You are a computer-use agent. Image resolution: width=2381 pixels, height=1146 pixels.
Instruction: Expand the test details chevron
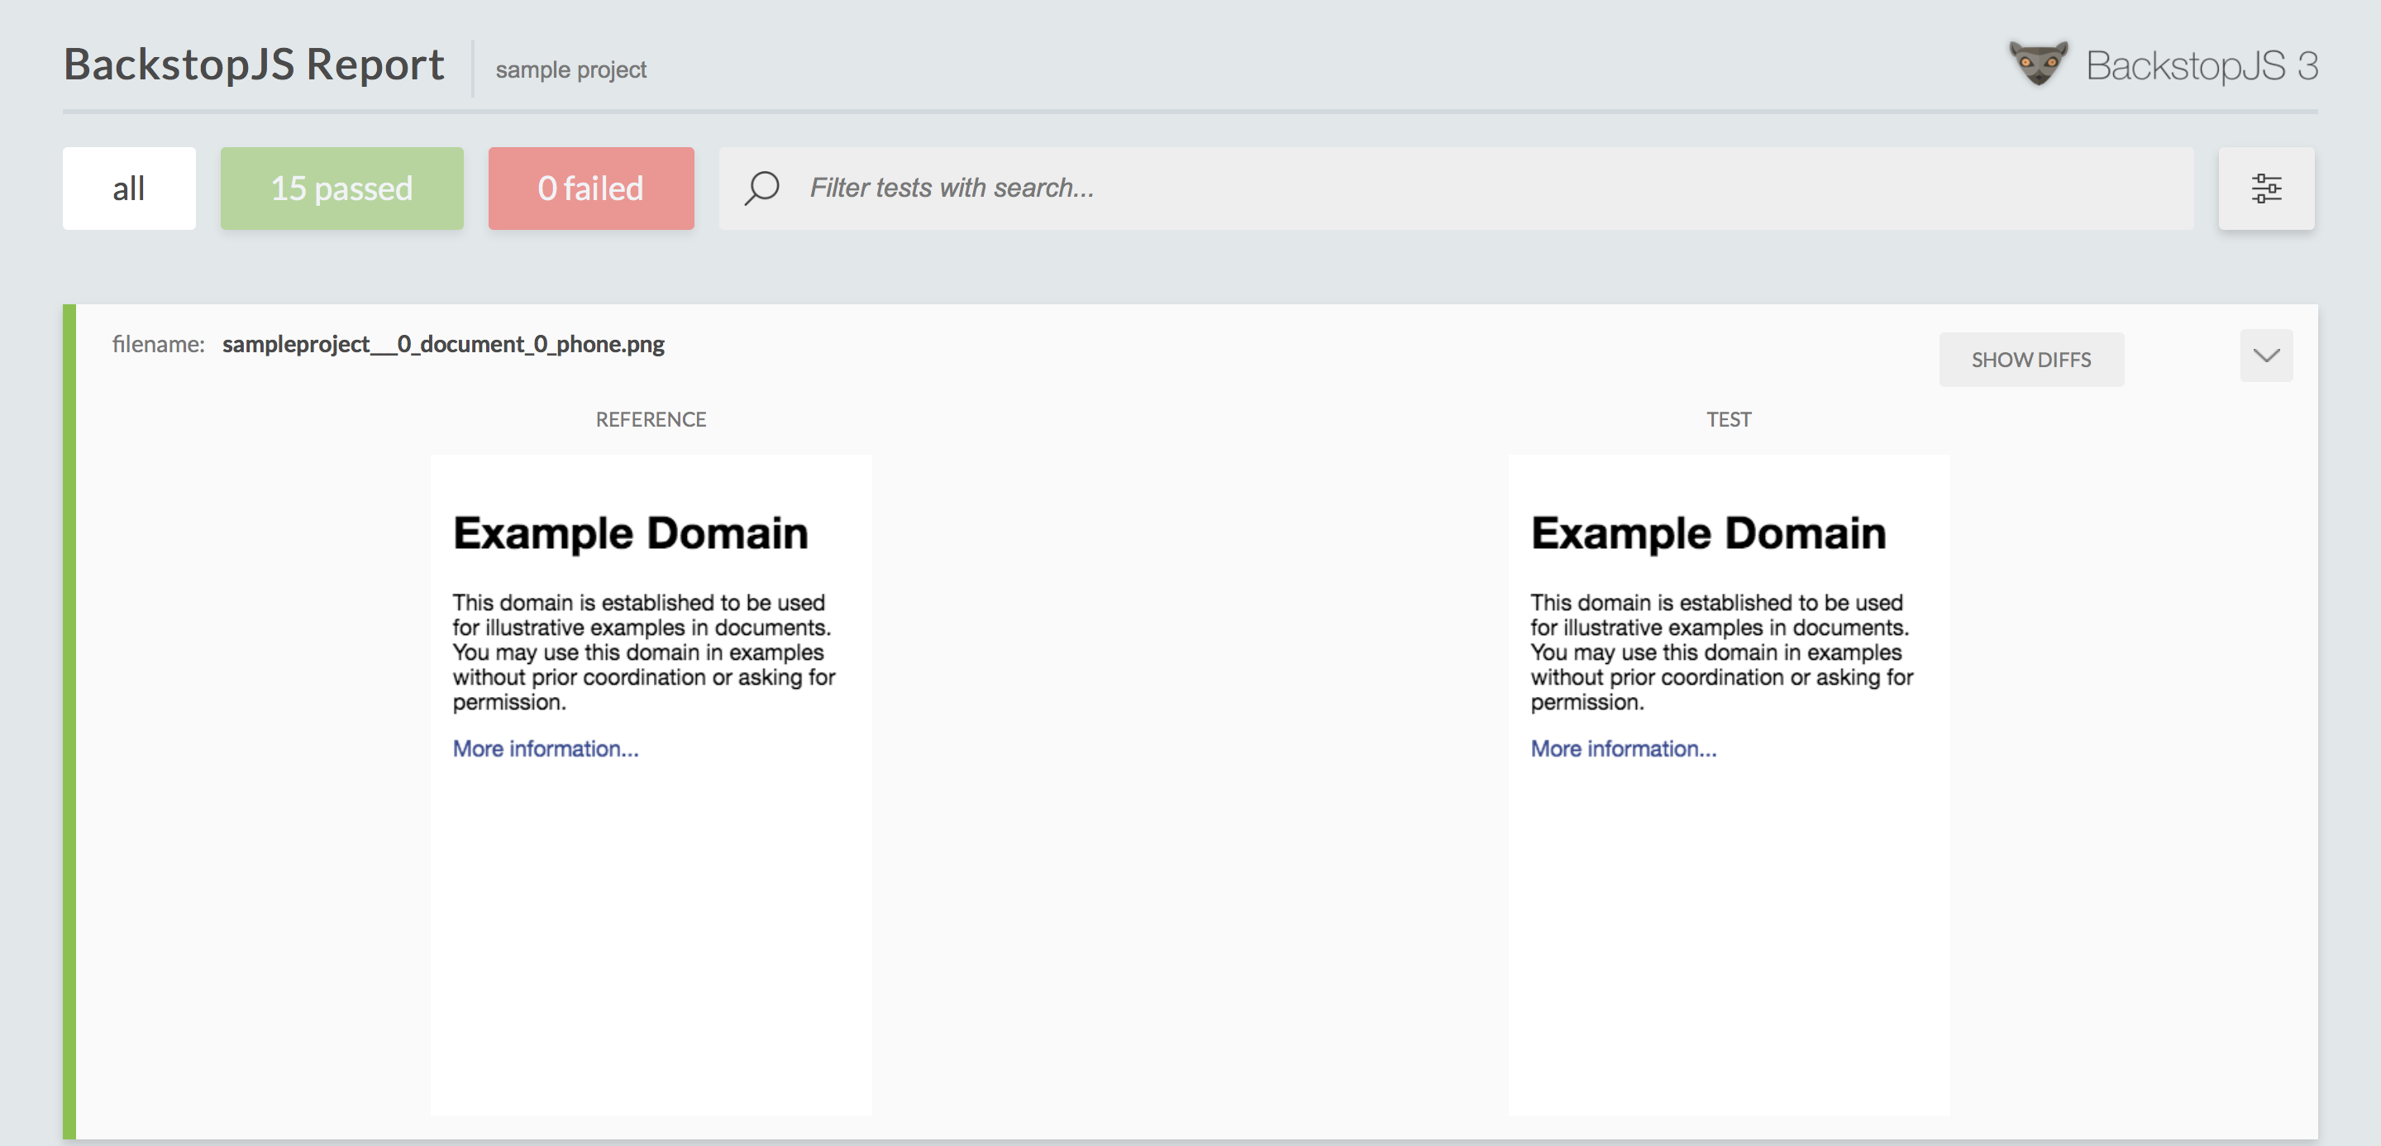[x=2265, y=356]
